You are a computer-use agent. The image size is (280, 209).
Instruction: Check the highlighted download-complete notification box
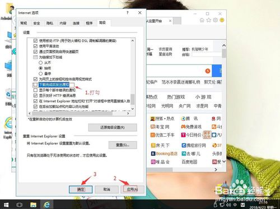(35, 85)
